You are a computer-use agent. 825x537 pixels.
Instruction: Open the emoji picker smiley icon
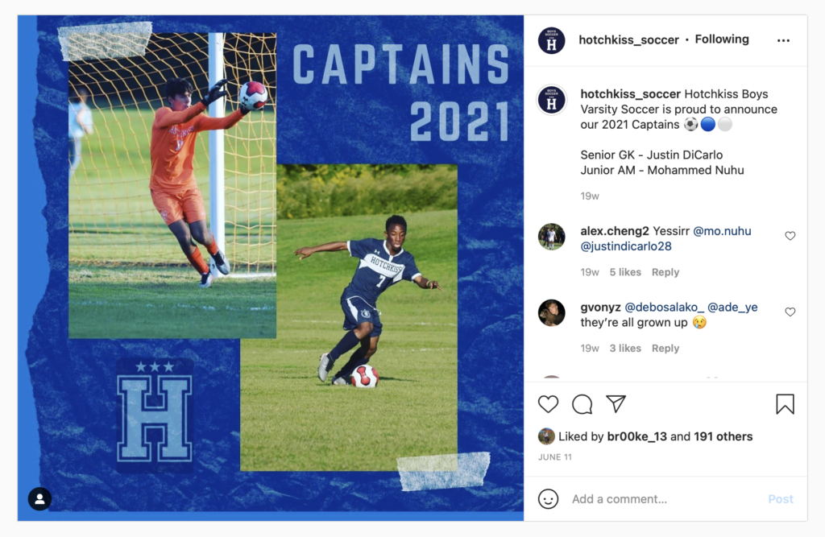point(548,498)
